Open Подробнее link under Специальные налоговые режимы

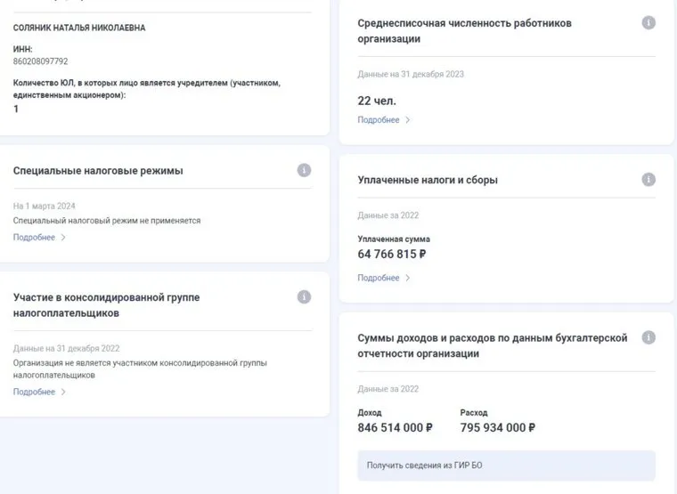pos(34,238)
